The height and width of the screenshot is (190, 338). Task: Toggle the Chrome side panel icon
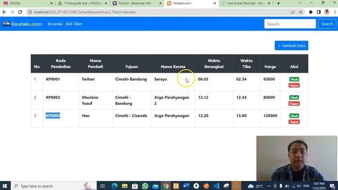[318, 12]
